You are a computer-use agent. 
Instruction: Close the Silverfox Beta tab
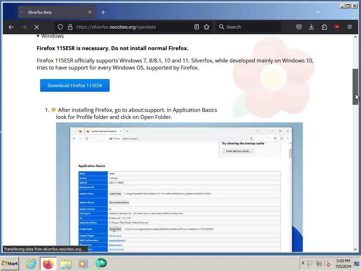(90, 12)
